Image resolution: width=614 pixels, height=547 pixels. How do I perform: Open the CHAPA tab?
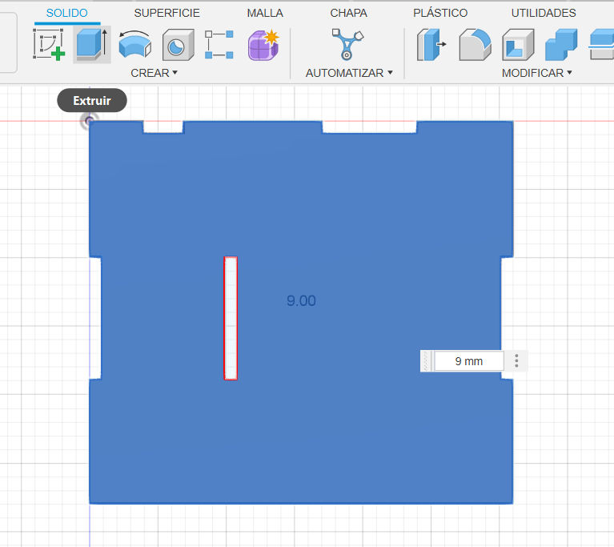(x=348, y=13)
